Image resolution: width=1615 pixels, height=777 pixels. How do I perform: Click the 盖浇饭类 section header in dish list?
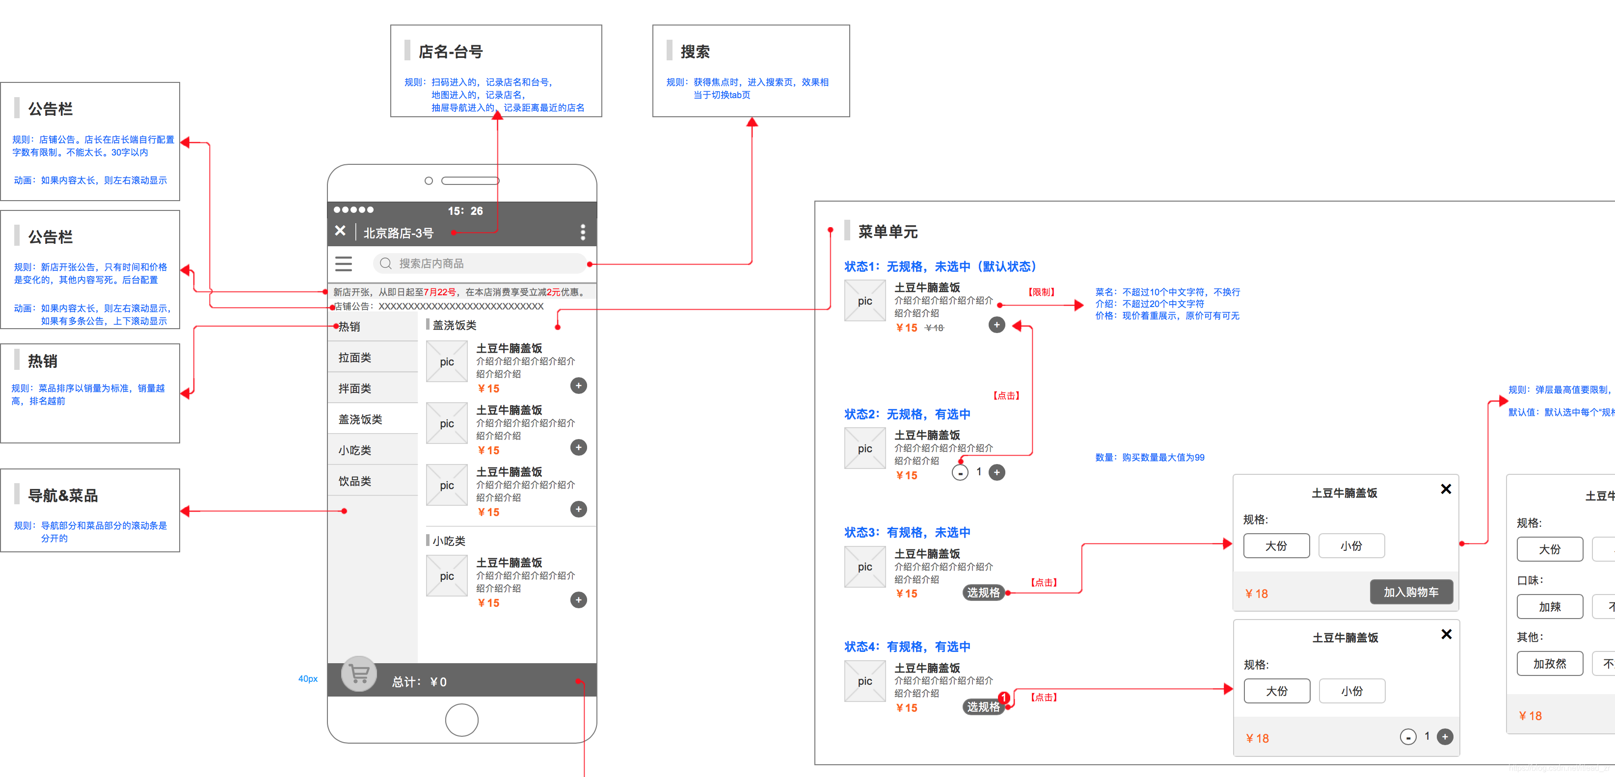(455, 325)
